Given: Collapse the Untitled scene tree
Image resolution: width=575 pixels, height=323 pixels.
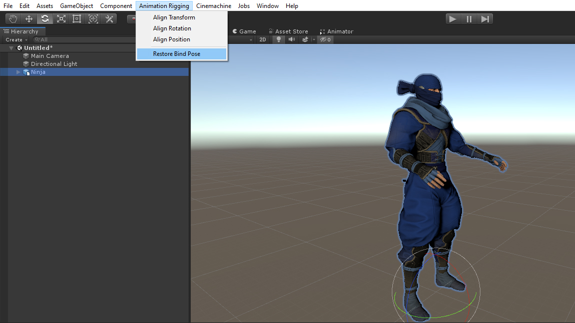Looking at the screenshot, I should [11, 48].
